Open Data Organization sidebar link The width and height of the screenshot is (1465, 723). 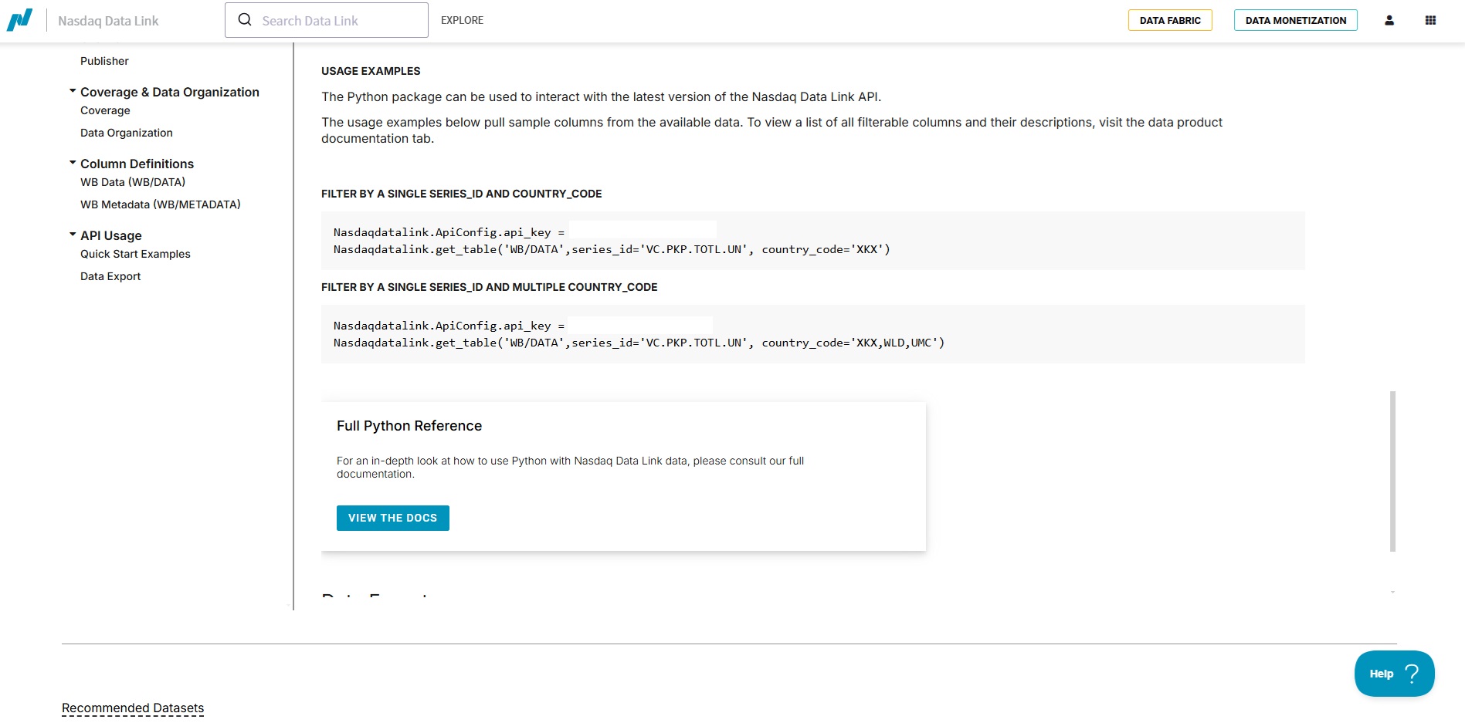click(127, 133)
